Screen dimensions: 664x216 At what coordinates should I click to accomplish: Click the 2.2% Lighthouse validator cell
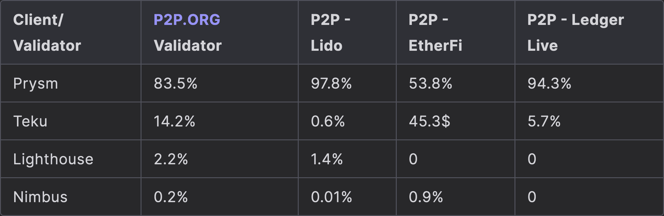click(171, 159)
